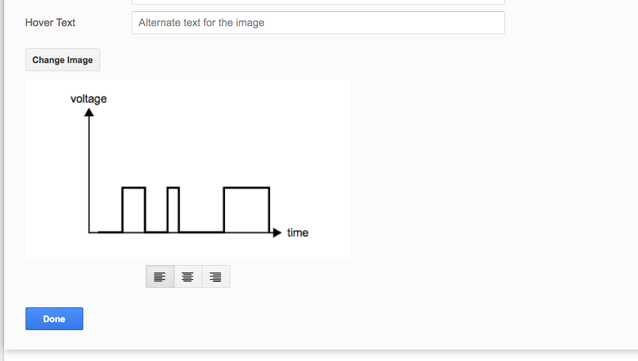Select the voltage-time graph image preview
638x361 pixels.
pos(187,168)
